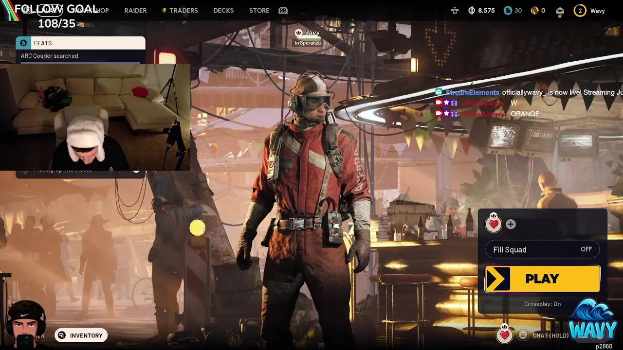Open the mail inbox envelope icon
This screenshot has height=350, width=623.
[560, 11]
